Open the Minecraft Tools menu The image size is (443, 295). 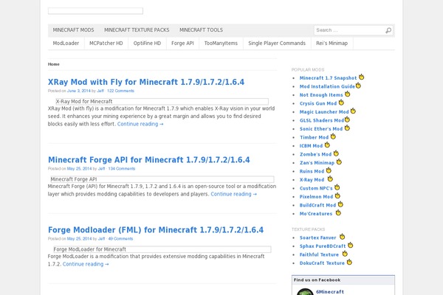(201, 30)
